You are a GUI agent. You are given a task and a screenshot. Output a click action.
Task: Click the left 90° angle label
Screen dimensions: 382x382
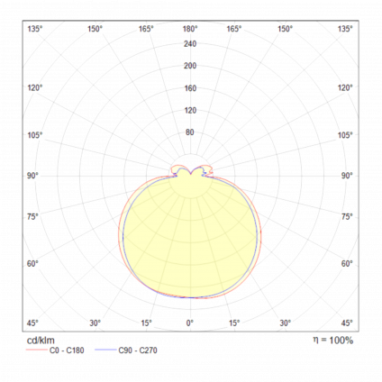click(x=32, y=176)
